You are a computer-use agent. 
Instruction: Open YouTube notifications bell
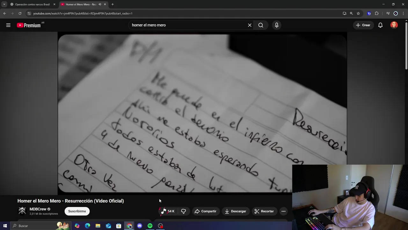380,25
